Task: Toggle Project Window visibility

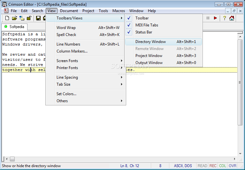Action: pyautogui.click(x=163, y=56)
